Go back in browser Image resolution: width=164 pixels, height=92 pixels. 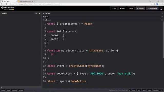pyautogui.click(x=2, y=4)
